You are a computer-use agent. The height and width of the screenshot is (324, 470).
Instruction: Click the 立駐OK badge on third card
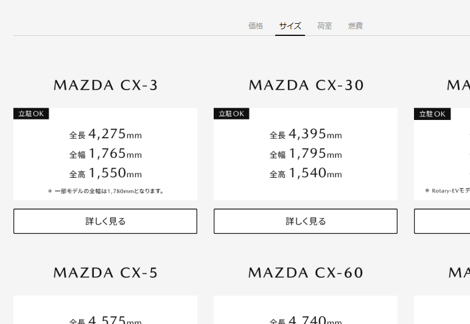tap(432, 114)
